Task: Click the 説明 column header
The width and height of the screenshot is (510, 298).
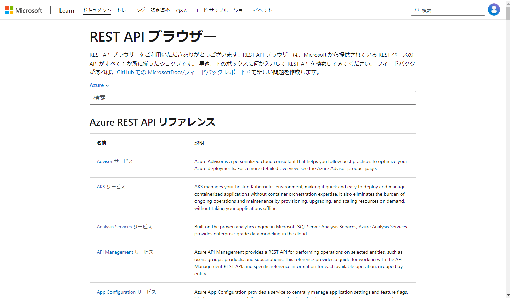Action: [x=199, y=143]
